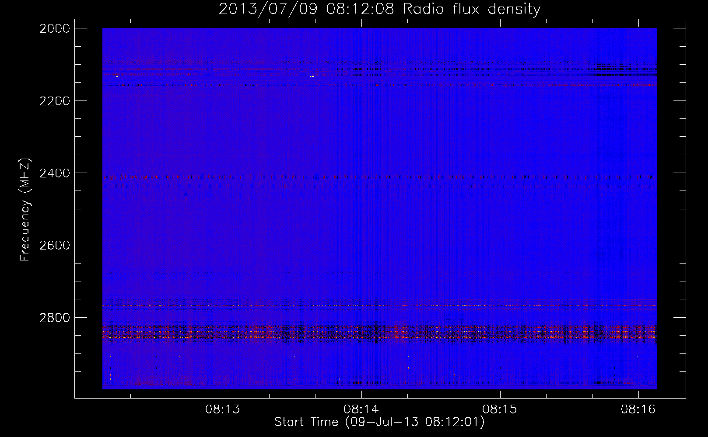
Task: Click the 08:14 time tick label
Action: [x=361, y=409]
